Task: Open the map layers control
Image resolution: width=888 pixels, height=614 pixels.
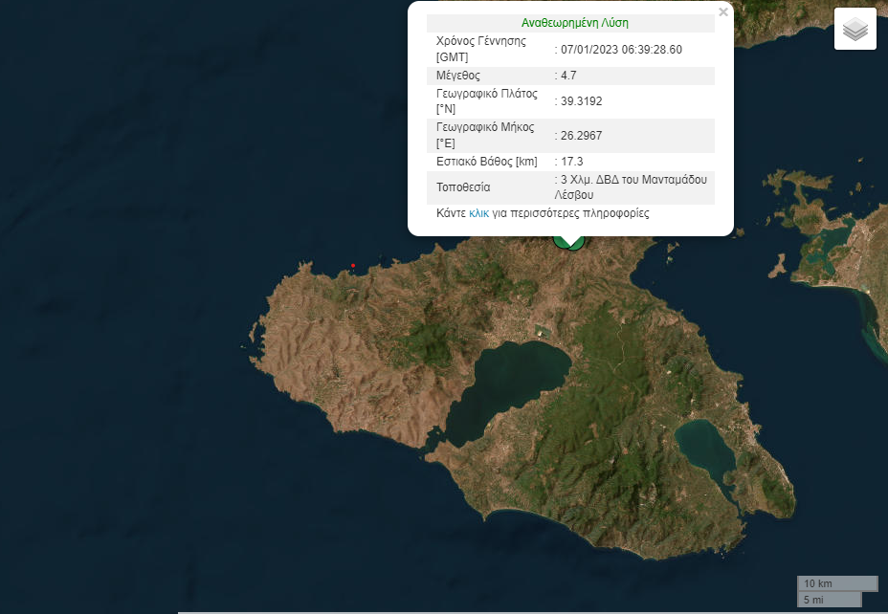Action: pyautogui.click(x=855, y=30)
